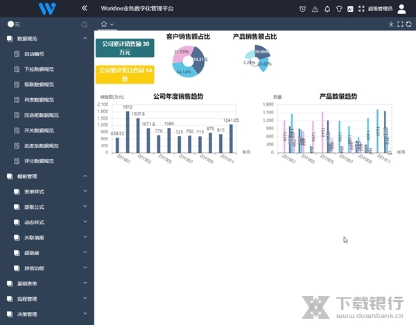Image resolution: width=416 pixels, height=325 pixels.
Task: Open notifications with the bell icon
Action: point(327,9)
